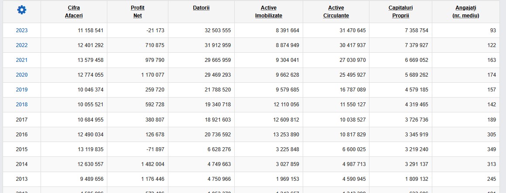Select debts value 18 921 603
Image resolution: width=506 pixels, height=193 pixels.
218,119
